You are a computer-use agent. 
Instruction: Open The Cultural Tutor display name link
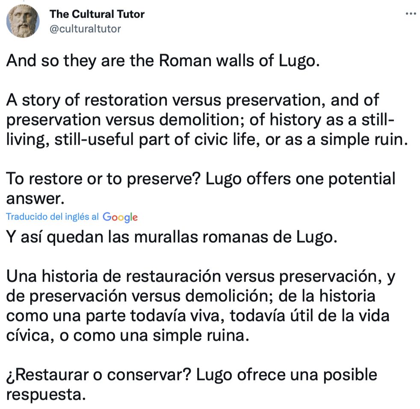tap(97, 14)
